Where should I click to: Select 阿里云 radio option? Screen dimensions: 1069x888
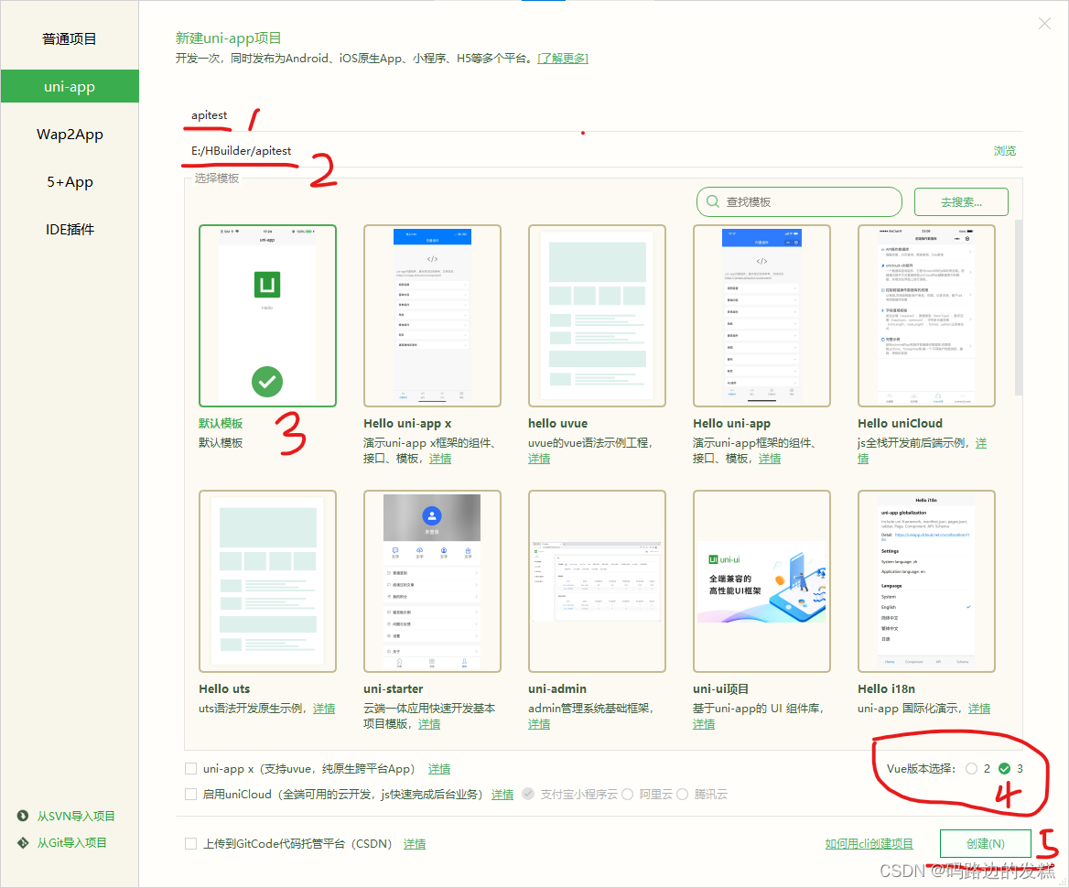pos(627,794)
